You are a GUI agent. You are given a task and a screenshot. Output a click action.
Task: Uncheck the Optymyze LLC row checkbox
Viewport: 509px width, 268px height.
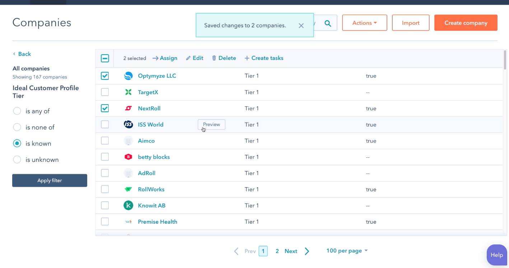tap(105, 76)
